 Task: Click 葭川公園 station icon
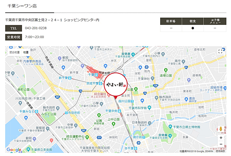pos(132,101)
